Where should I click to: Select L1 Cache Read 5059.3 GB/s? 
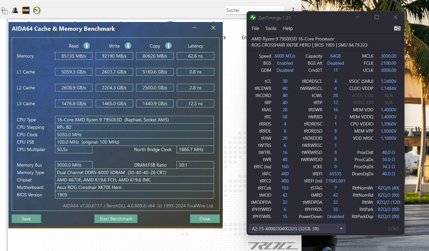[74, 72]
